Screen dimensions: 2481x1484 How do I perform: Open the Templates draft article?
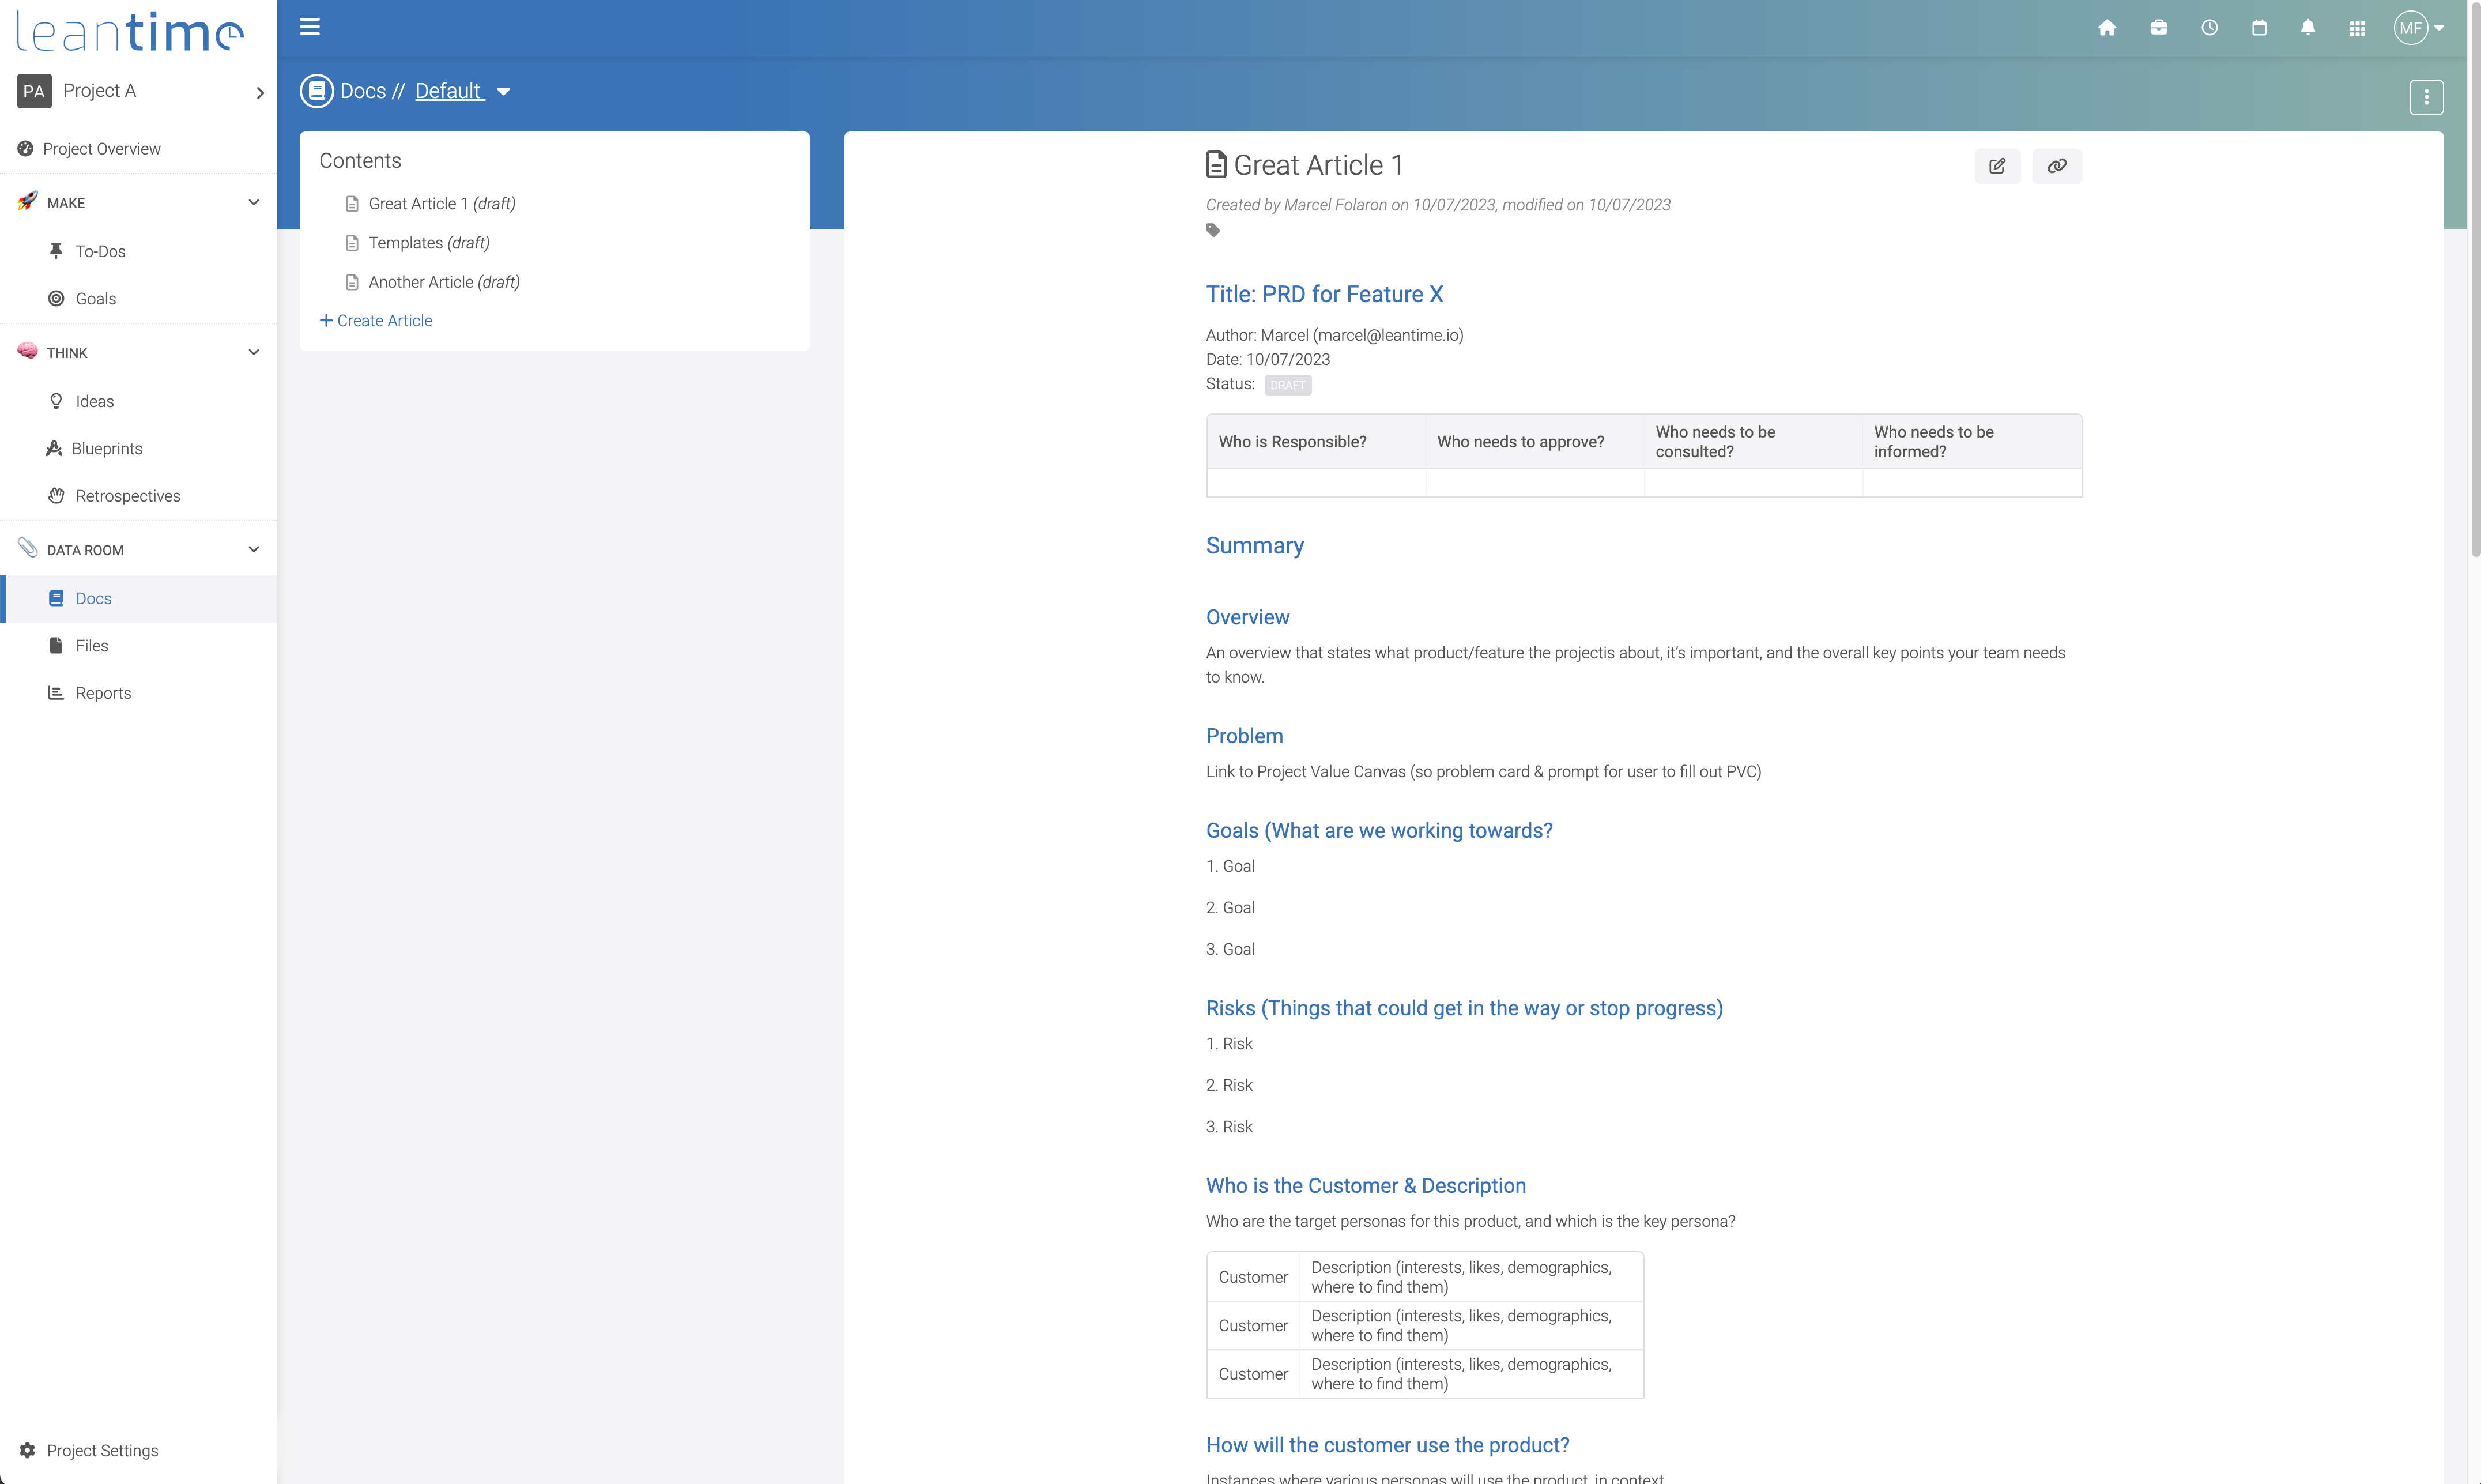[428, 242]
